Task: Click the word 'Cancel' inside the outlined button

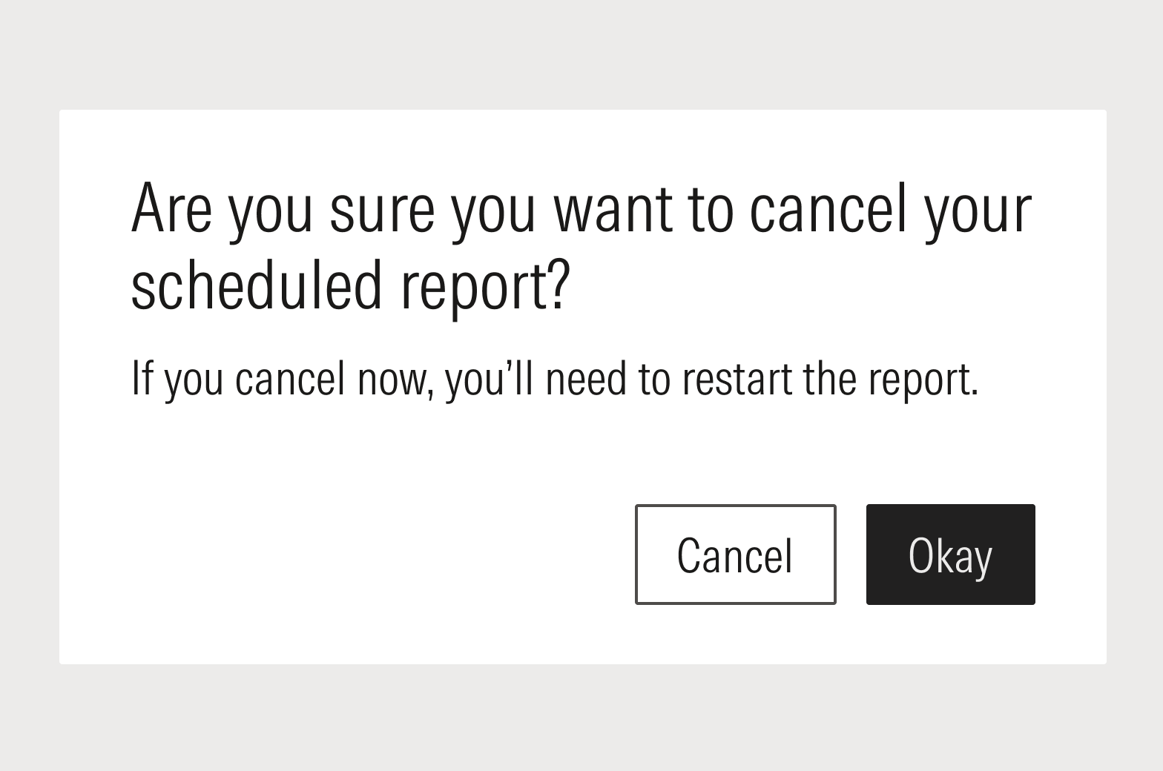Action: point(735,555)
